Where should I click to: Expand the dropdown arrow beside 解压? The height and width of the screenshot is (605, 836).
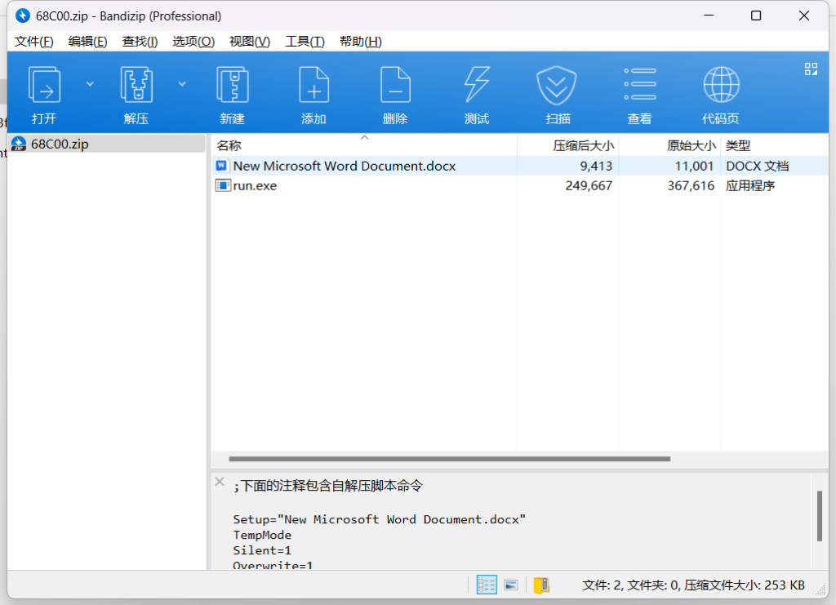pyautogui.click(x=182, y=83)
